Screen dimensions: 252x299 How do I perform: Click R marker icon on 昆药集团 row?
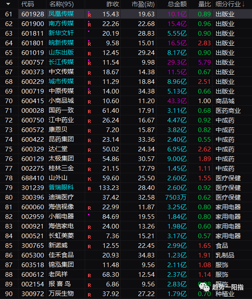click(x=89, y=141)
